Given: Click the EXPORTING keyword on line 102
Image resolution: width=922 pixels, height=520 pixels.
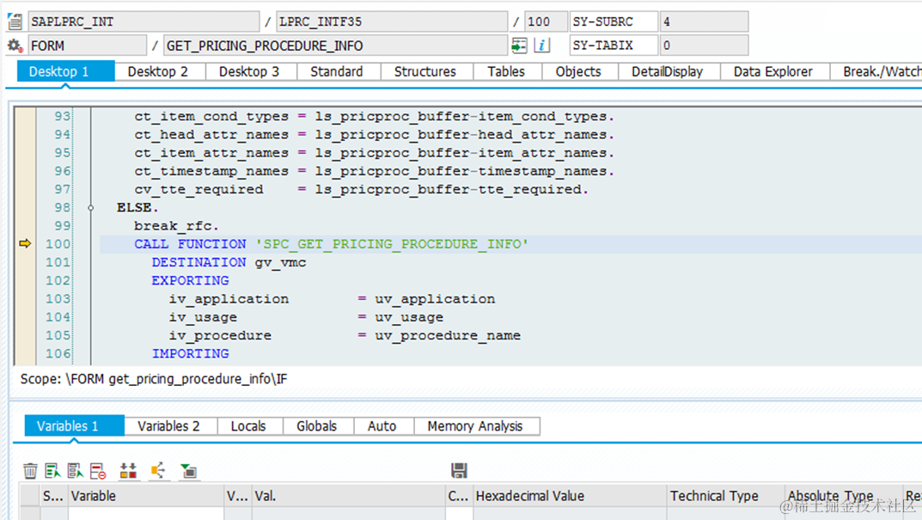Looking at the screenshot, I should click(190, 280).
